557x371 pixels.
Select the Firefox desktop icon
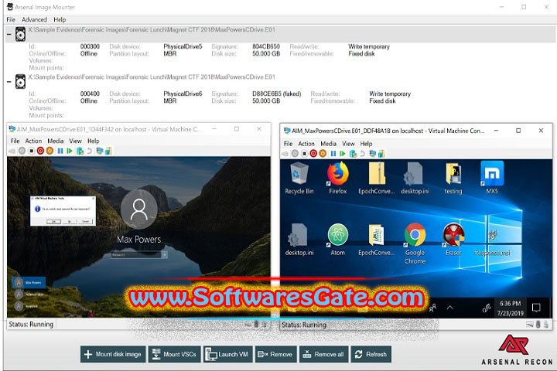coord(337,178)
